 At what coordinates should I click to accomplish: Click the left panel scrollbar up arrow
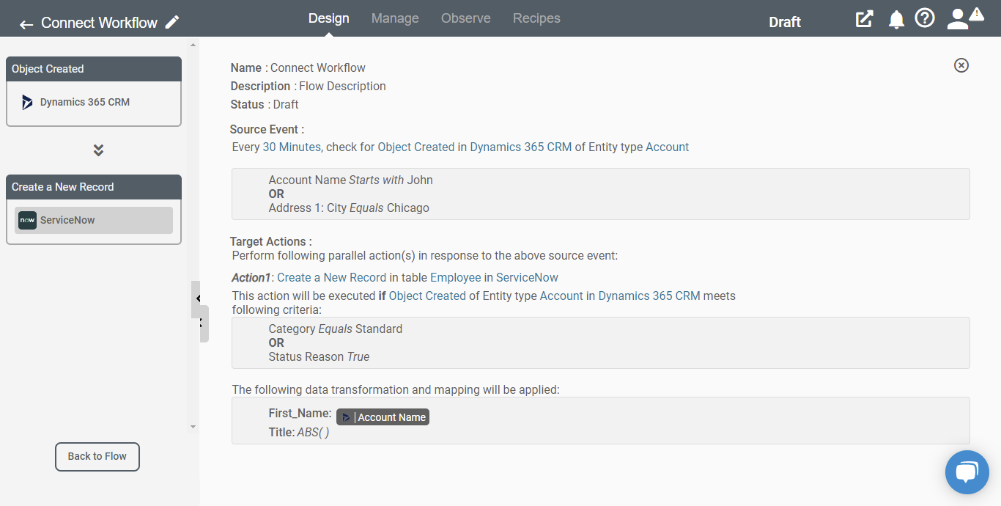193,45
